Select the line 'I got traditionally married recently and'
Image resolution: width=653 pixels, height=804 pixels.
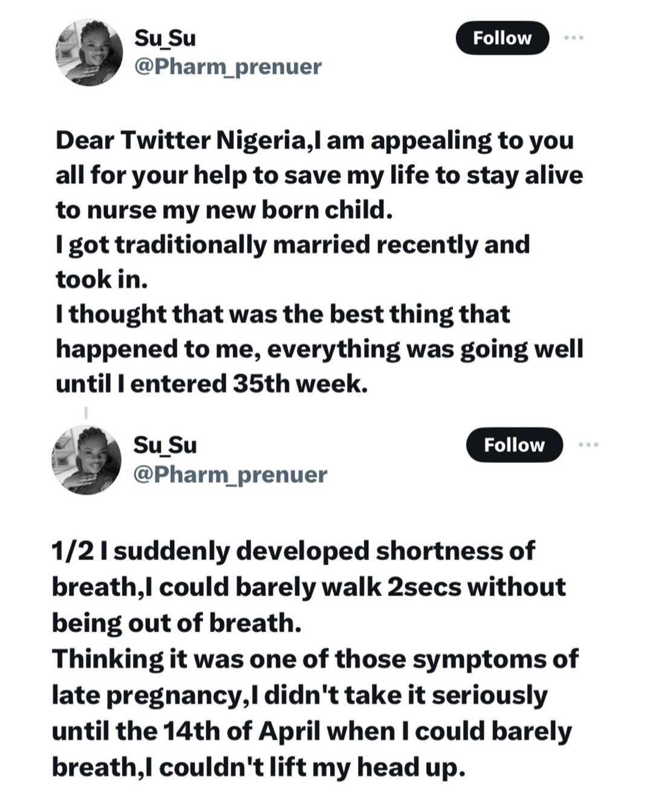coord(293,245)
